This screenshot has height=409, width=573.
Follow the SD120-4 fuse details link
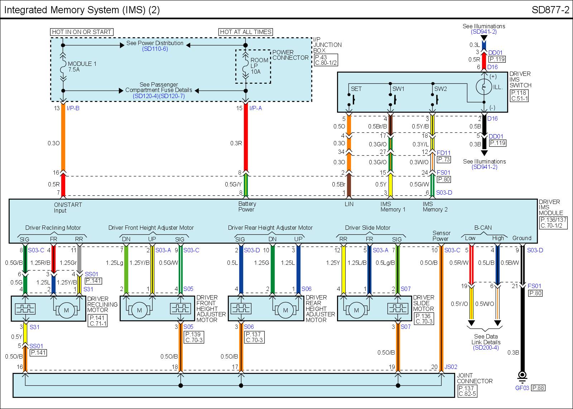coord(145,96)
